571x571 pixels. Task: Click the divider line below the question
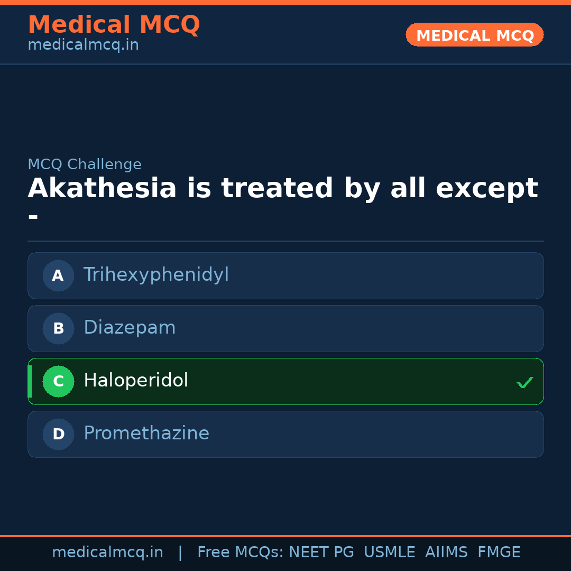click(x=285, y=242)
